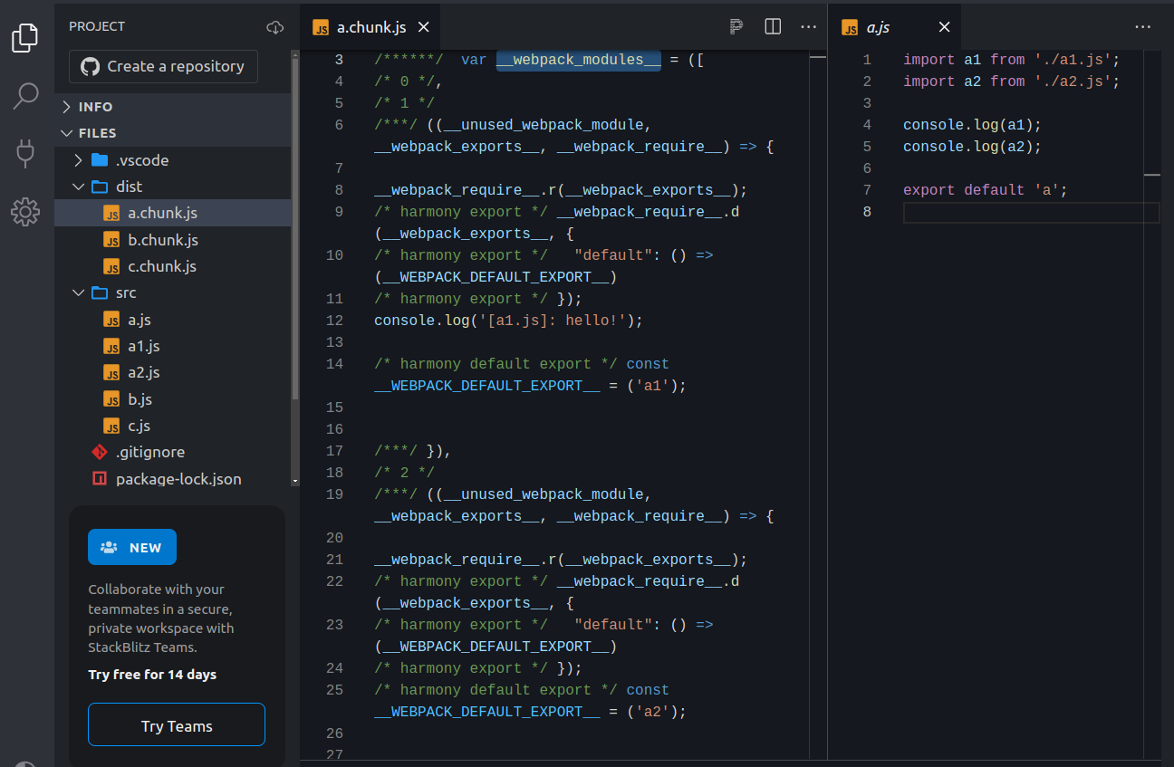Switch to the a.chunk.js tab
The height and width of the screenshot is (767, 1174).
point(370,27)
